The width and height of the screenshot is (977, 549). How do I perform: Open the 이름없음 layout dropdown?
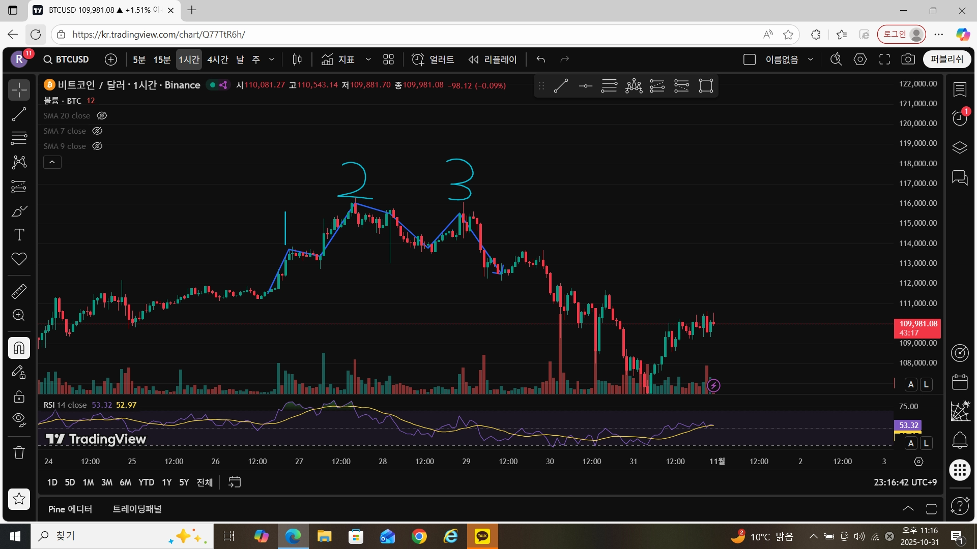(x=810, y=59)
